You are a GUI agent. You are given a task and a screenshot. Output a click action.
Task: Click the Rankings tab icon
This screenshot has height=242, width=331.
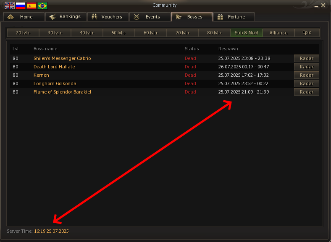[x=53, y=17]
